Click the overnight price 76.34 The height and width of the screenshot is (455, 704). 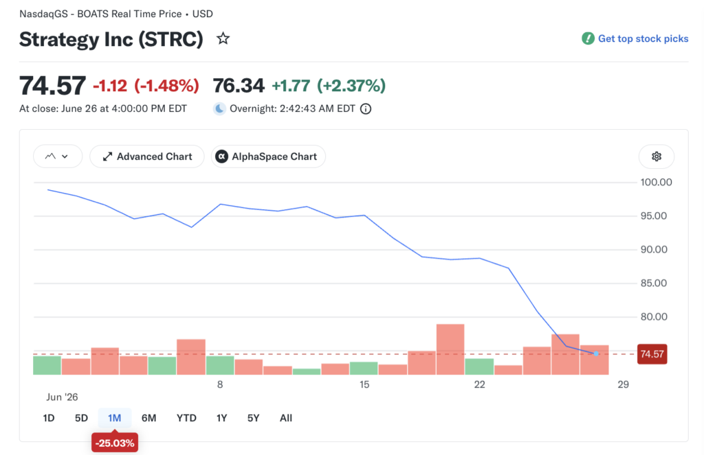[239, 85]
